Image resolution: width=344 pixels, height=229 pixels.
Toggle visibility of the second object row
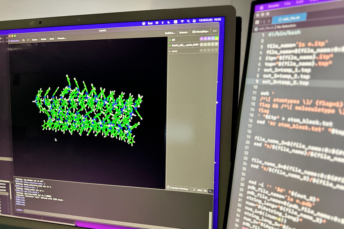pos(170,45)
